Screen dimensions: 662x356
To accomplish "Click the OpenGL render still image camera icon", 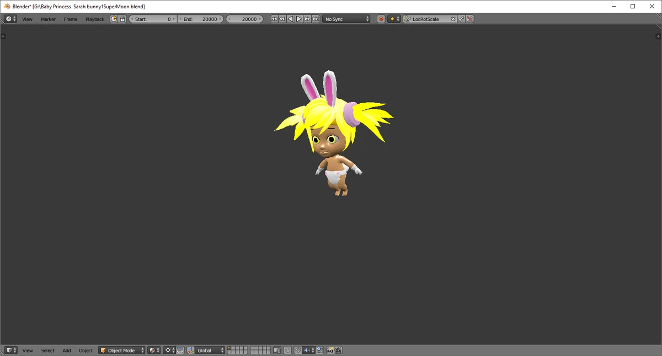I will click(329, 350).
